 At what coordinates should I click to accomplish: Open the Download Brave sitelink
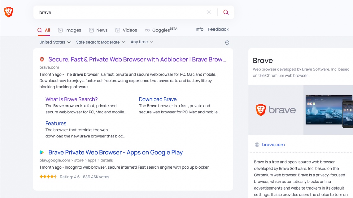tap(158, 99)
